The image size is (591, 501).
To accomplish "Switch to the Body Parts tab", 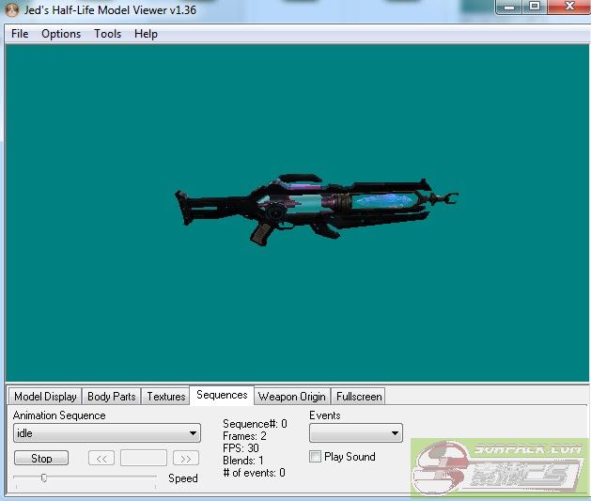I will [111, 397].
